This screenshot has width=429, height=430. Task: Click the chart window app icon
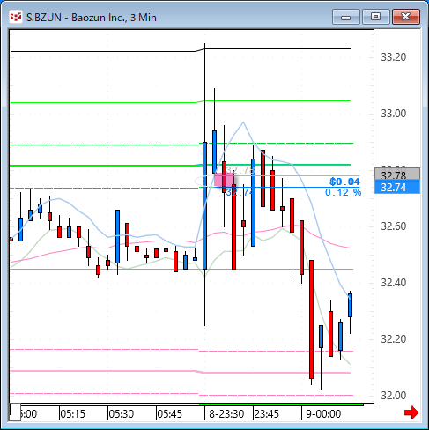tap(16, 18)
